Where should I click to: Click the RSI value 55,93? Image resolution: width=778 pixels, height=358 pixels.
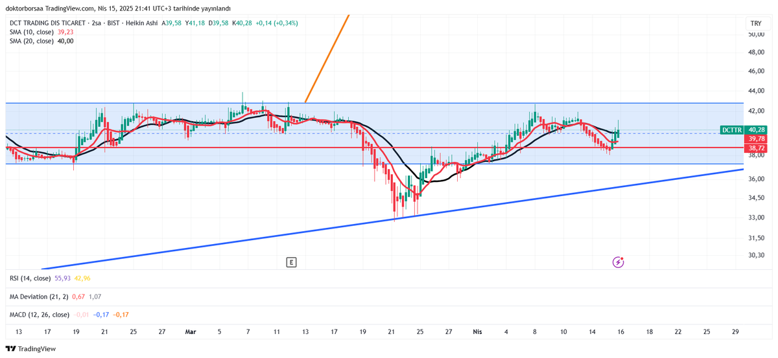[64, 278]
